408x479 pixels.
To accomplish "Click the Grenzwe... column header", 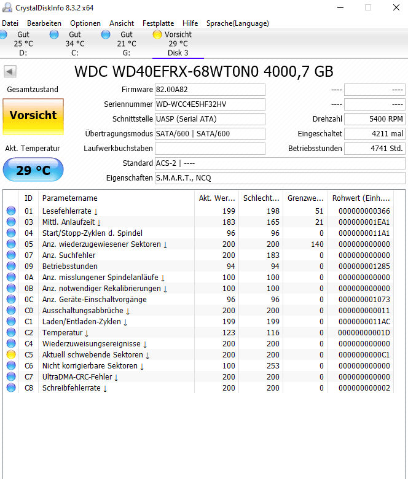I will (x=305, y=198).
